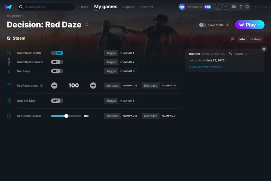Click the second round icon before Discord
271x181 pixels.
click(225, 7)
